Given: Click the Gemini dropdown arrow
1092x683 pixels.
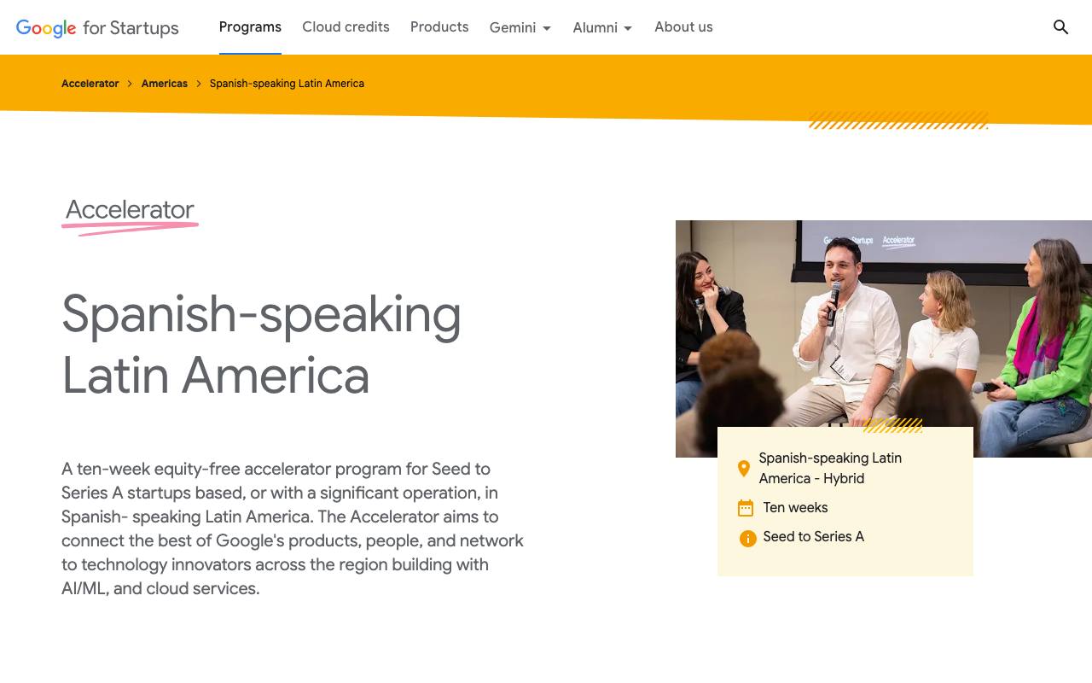Looking at the screenshot, I should (547, 28).
